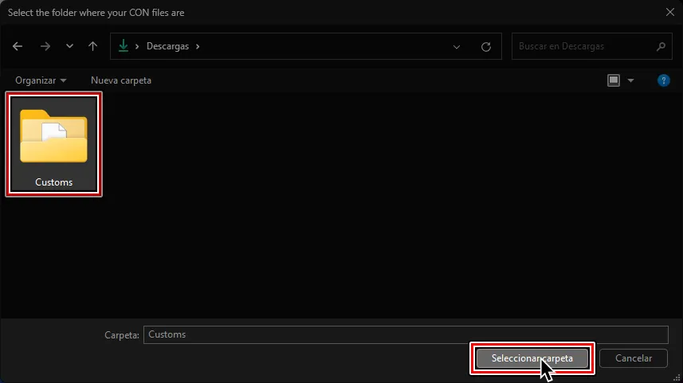The width and height of the screenshot is (683, 383).
Task: Open the recent locations dropdown chevron
Action: point(69,46)
